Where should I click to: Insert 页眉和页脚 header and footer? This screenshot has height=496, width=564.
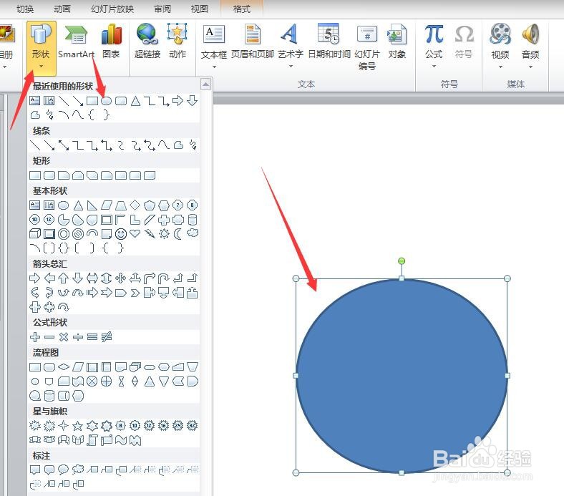click(x=253, y=42)
